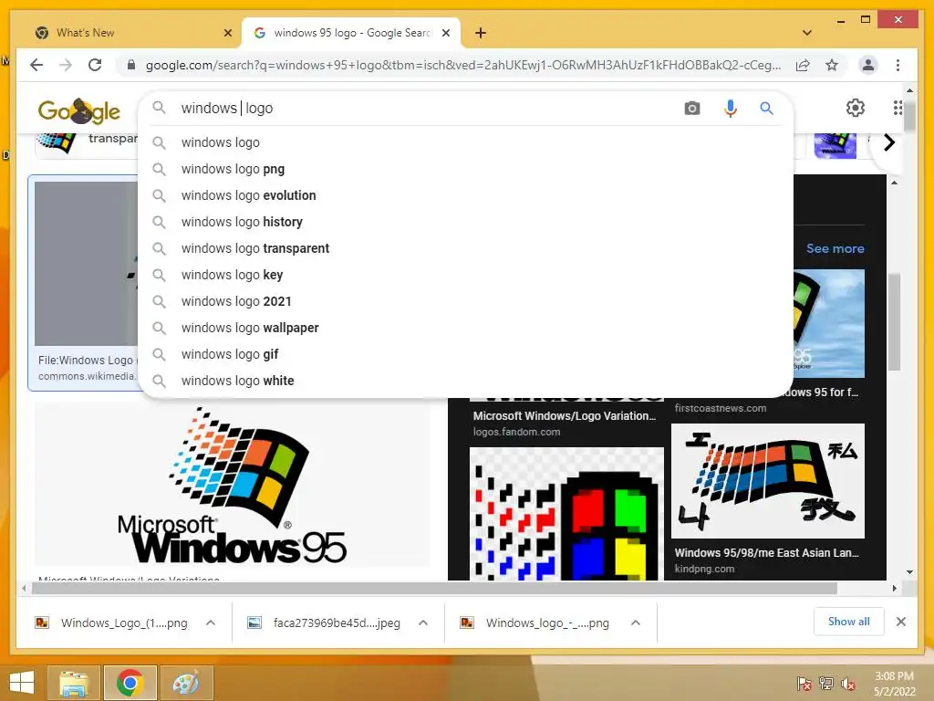This screenshot has height=701, width=934.
Task: Share this page via share icon
Action: [x=803, y=65]
